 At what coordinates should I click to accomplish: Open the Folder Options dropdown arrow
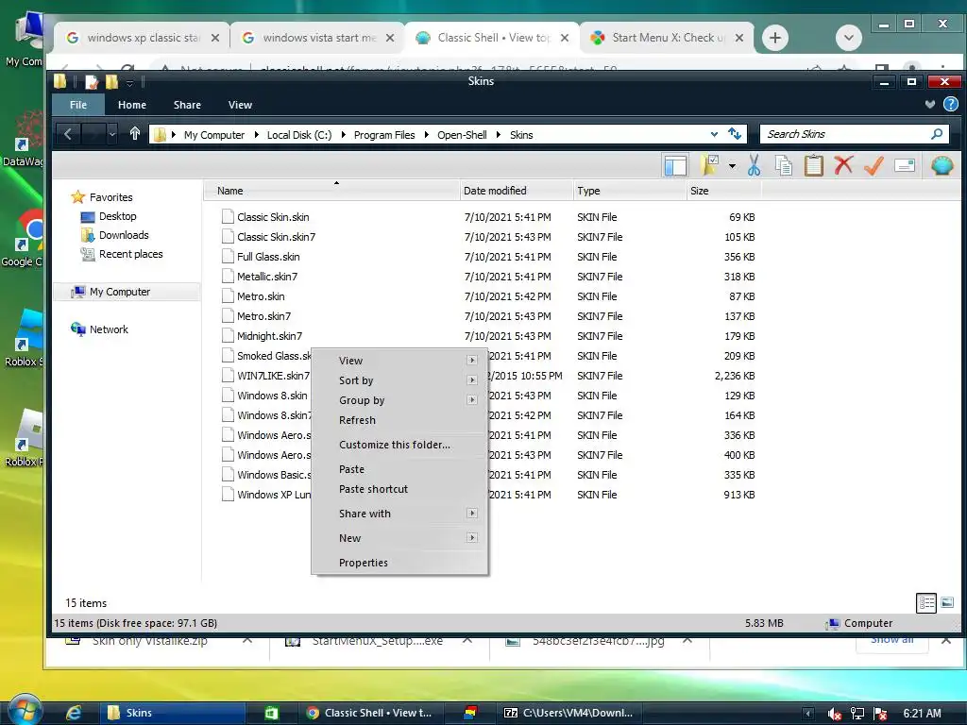tap(732, 165)
